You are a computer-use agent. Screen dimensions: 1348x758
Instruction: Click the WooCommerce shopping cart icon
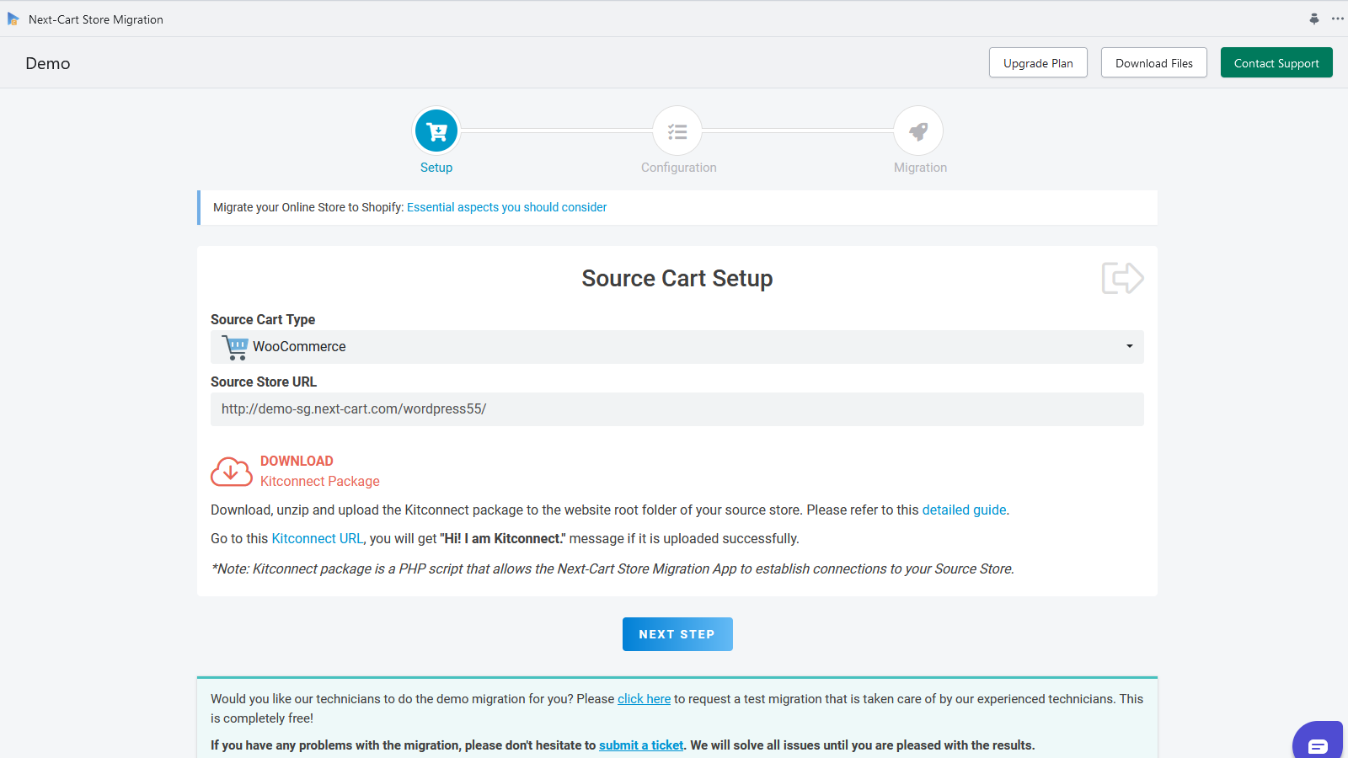tap(234, 346)
